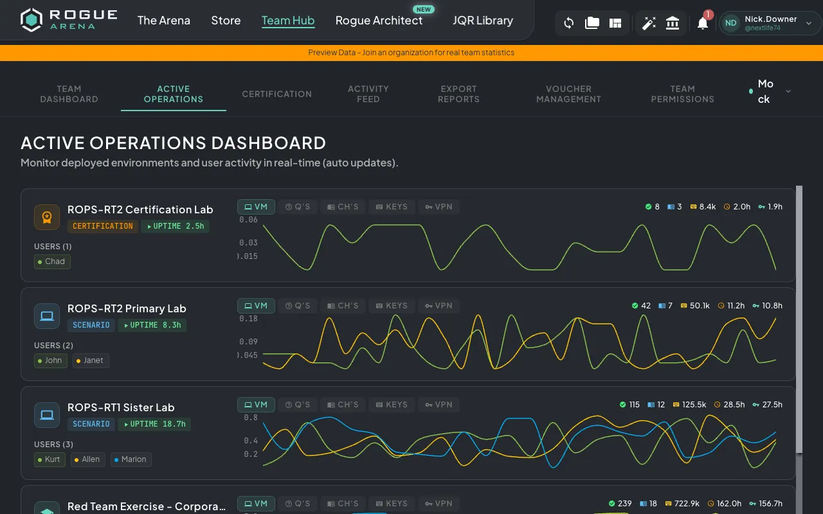Open the notification bell with the red badge

pos(703,22)
